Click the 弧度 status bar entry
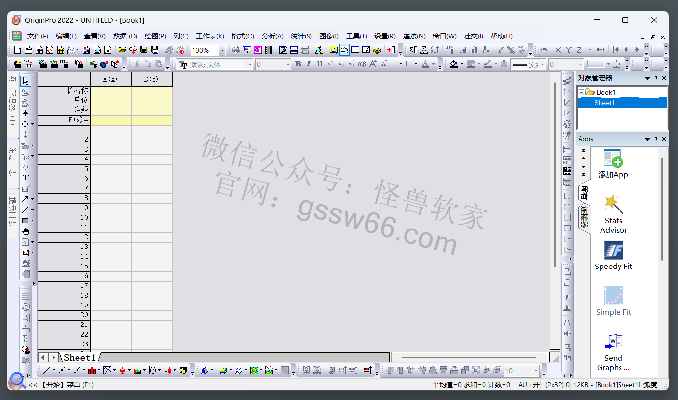The height and width of the screenshot is (400, 678). click(x=650, y=385)
